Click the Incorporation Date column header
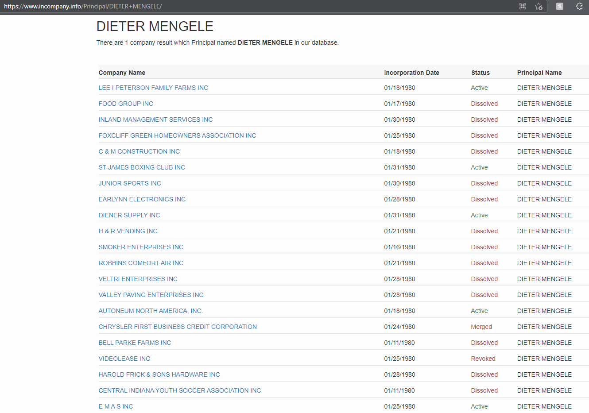The image size is (589, 413). (412, 73)
